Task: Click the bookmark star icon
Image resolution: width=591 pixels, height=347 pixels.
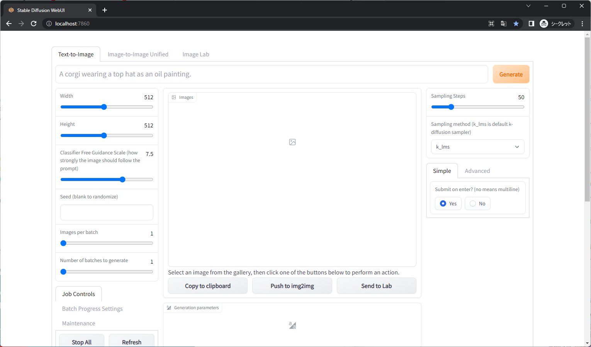Action: click(516, 24)
